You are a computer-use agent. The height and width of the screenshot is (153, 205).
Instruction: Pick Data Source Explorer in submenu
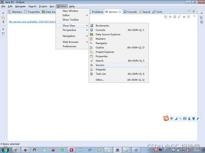point(118,34)
